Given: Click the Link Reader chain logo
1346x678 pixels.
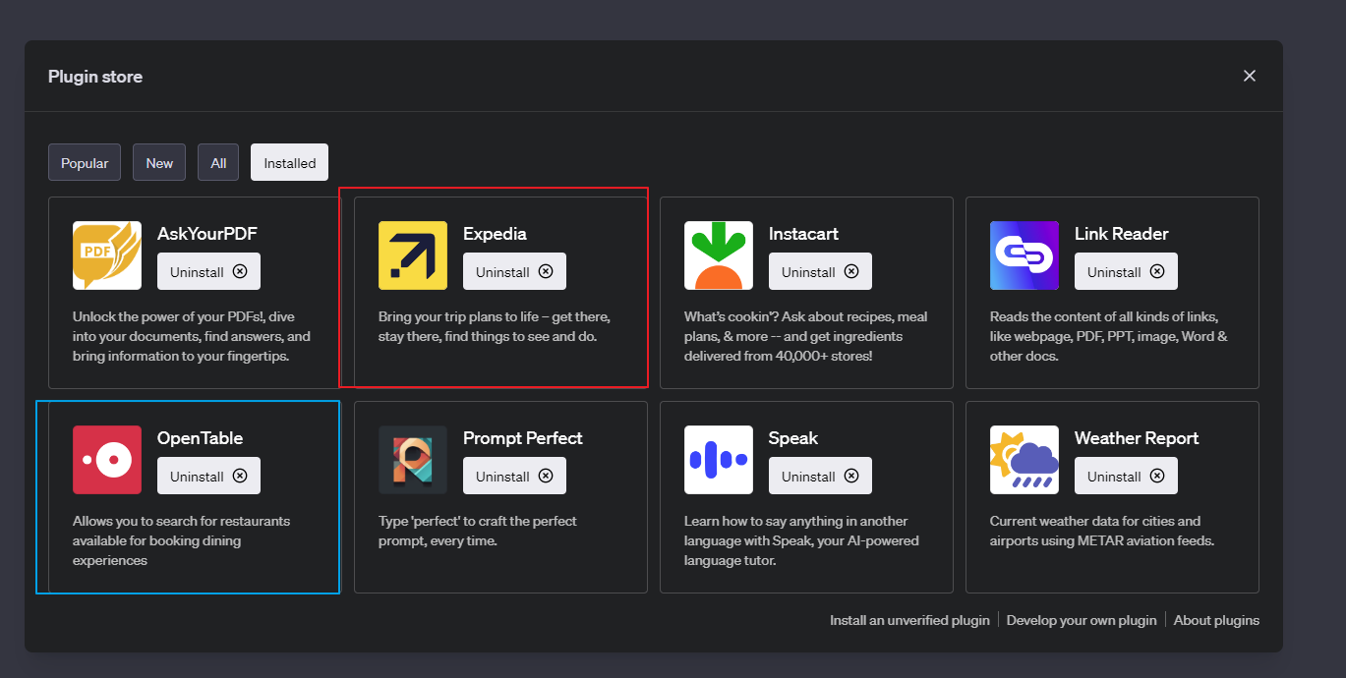Looking at the screenshot, I should [x=1024, y=255].
